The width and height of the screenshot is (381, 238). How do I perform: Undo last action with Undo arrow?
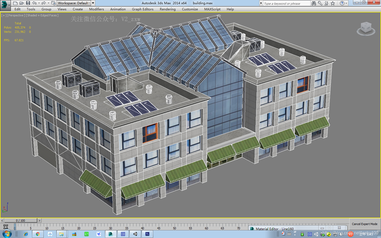click(x=34, y=3)
